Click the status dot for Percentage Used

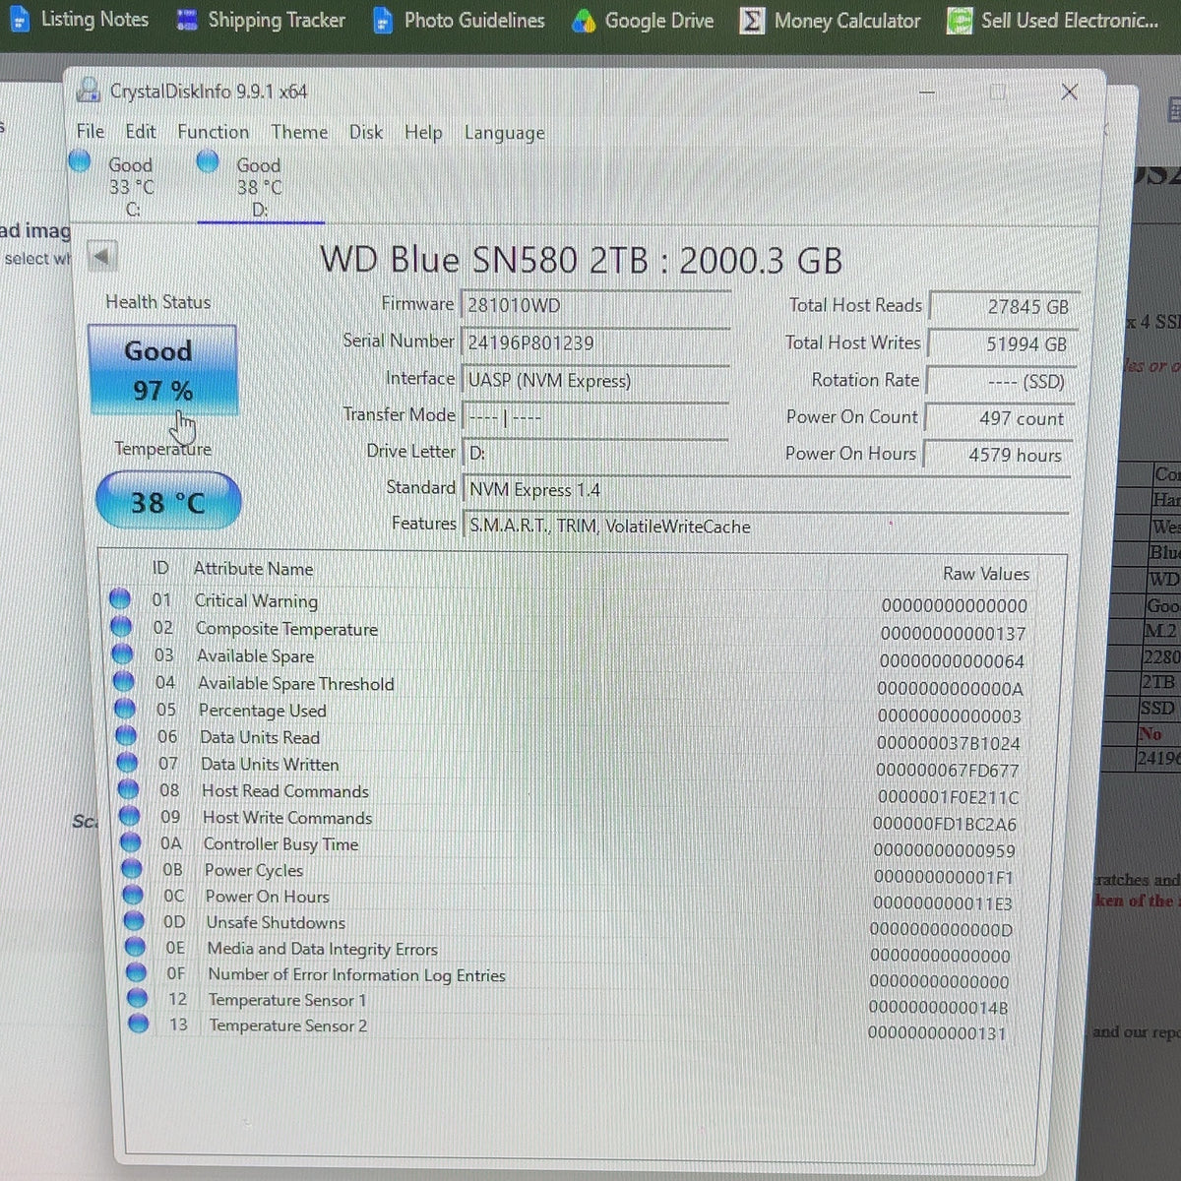[125, 708]
